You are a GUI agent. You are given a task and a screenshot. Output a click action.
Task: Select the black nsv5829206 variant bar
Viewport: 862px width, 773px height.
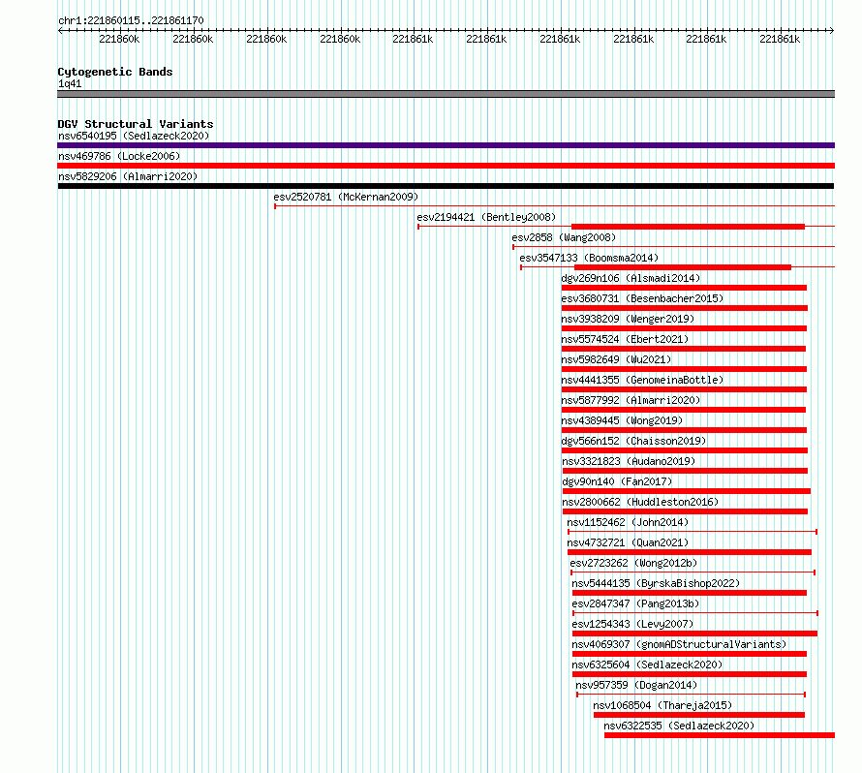(446, 186)
